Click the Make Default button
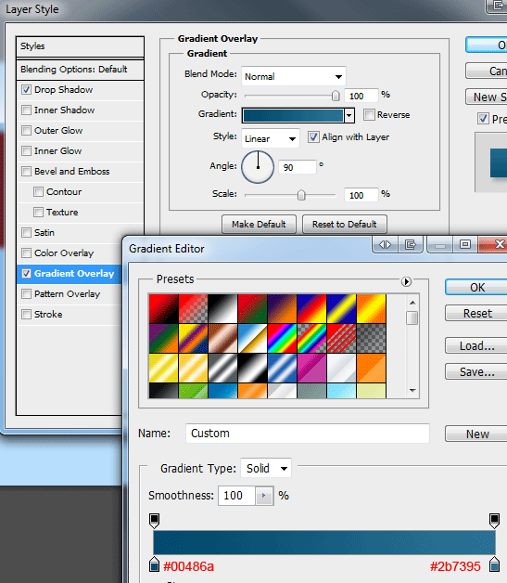The image size is (507, 583). (x=259, y=225)
